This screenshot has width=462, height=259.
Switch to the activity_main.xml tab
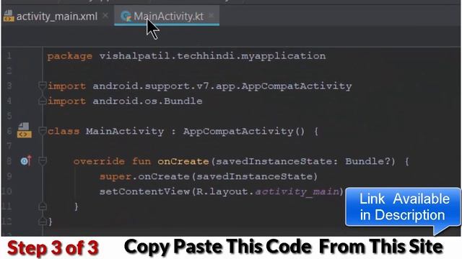[x=56, y=17]
